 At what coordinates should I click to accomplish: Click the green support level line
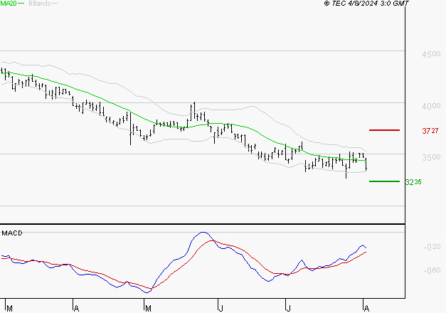pyautogui.click(x=384, y=181)
